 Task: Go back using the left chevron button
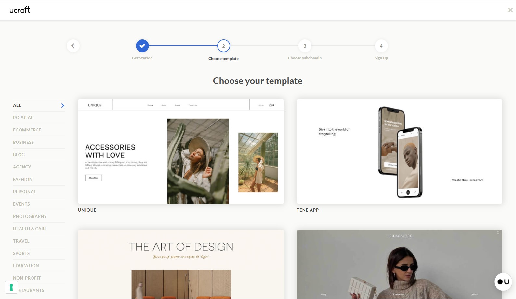coord(73,46)
